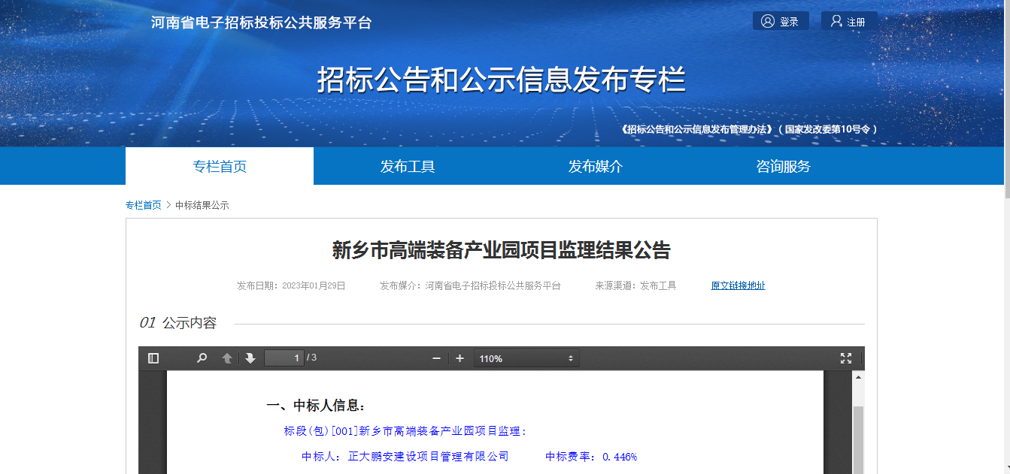Open the 发布工具 tab

[408, 167]
